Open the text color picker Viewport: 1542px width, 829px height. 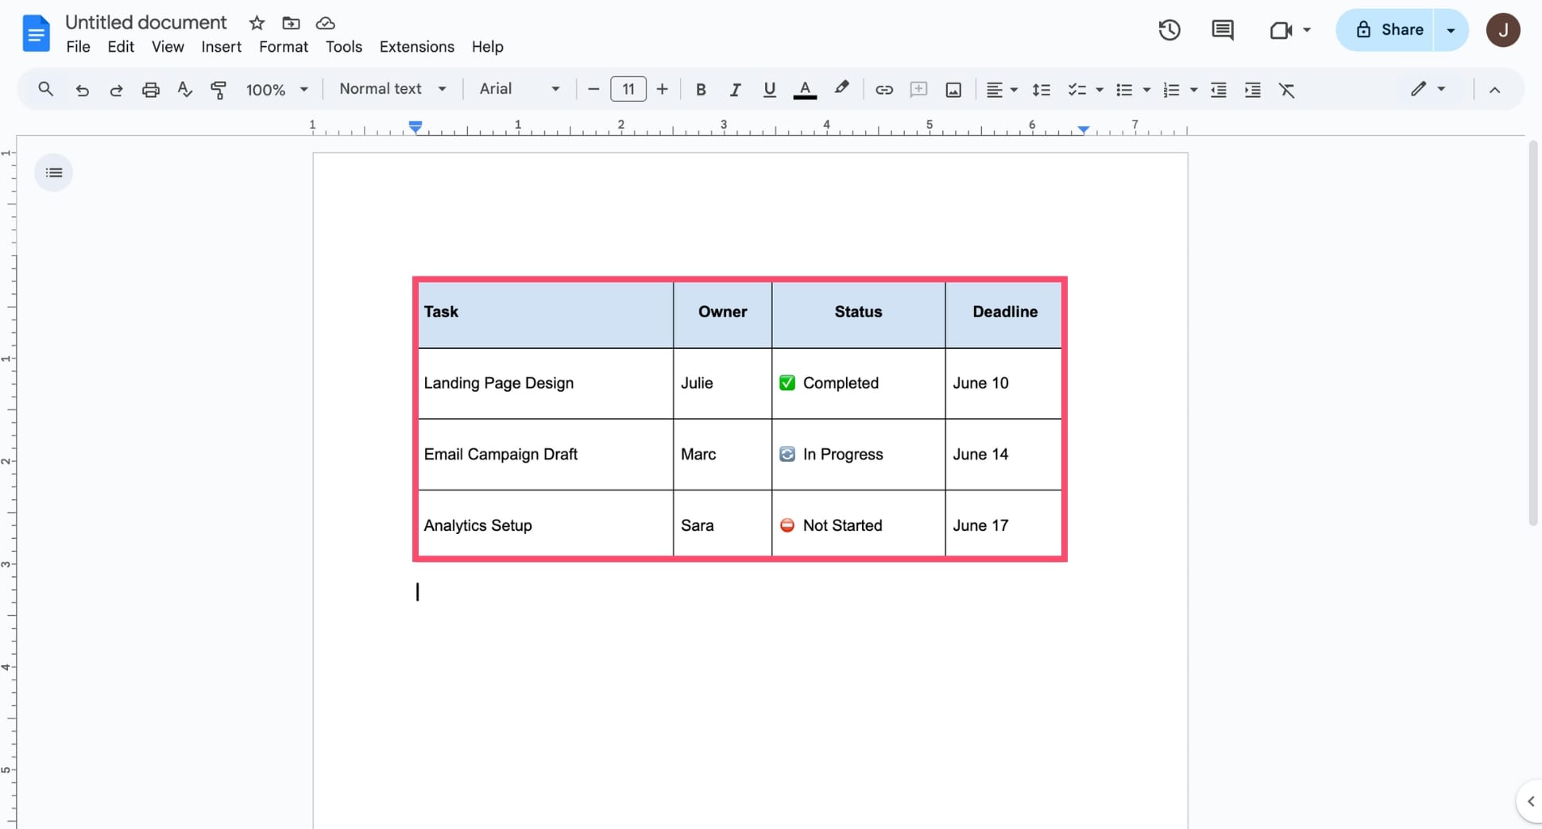805,90
